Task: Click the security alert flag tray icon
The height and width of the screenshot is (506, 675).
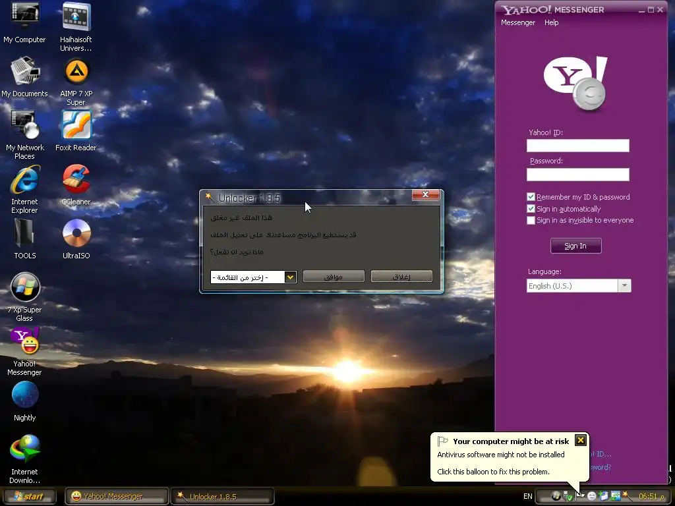Action: [580, 496]
